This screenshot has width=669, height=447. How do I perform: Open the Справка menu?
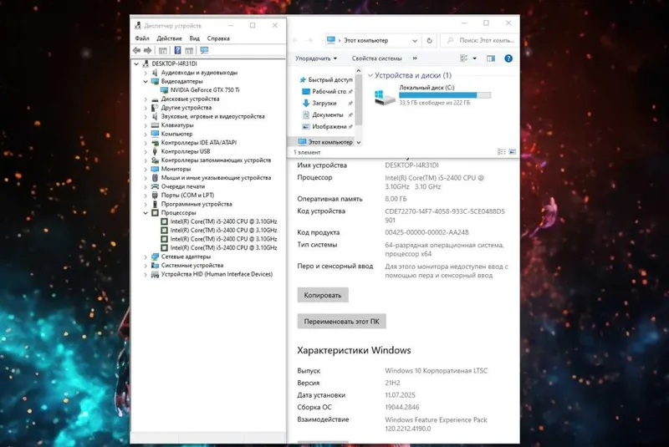218,38
